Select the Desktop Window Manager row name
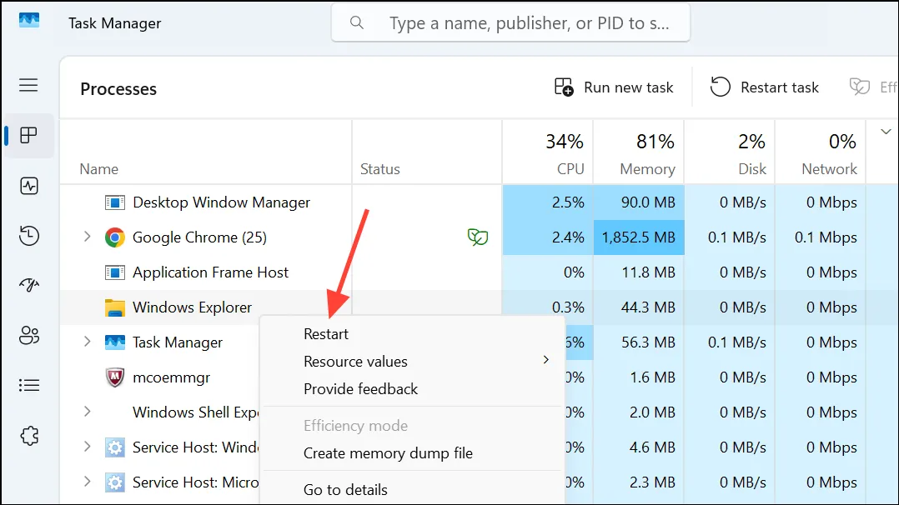The image size is (899, 505). pyautogui.click(x=221, y=202)
